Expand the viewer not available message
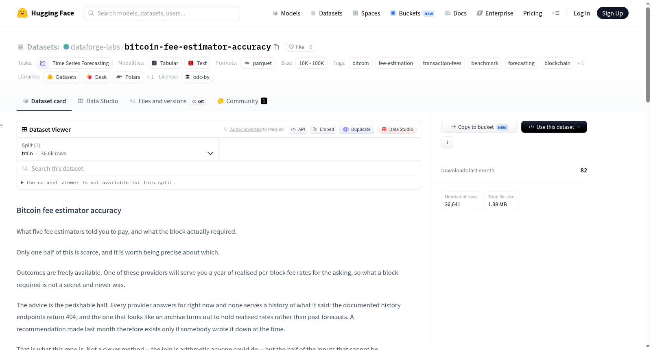 coord(98,183)
